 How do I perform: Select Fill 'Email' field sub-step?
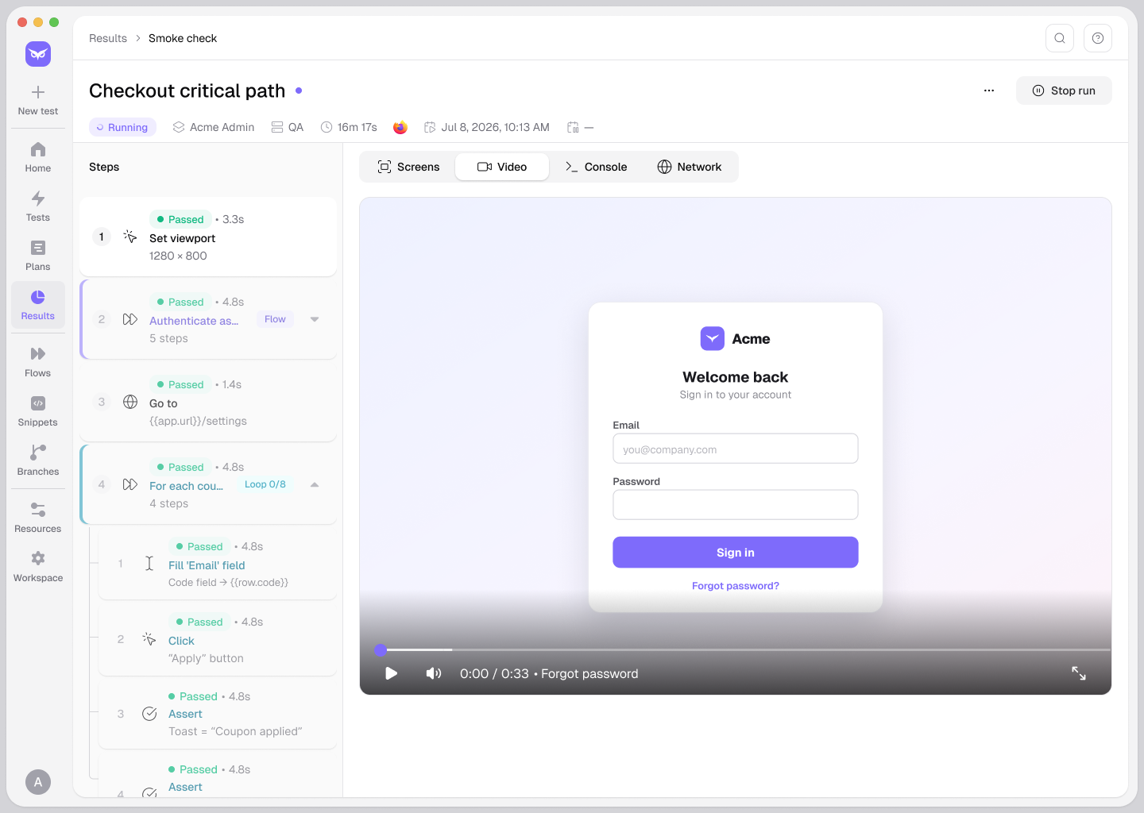(x=218, y=564)
